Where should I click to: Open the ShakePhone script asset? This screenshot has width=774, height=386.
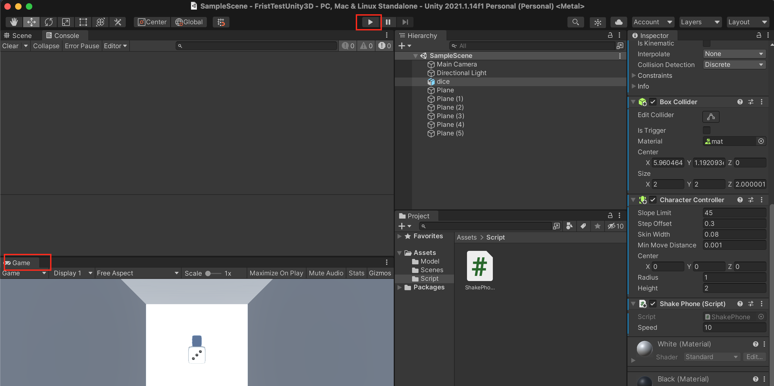[x=480, y=266]
